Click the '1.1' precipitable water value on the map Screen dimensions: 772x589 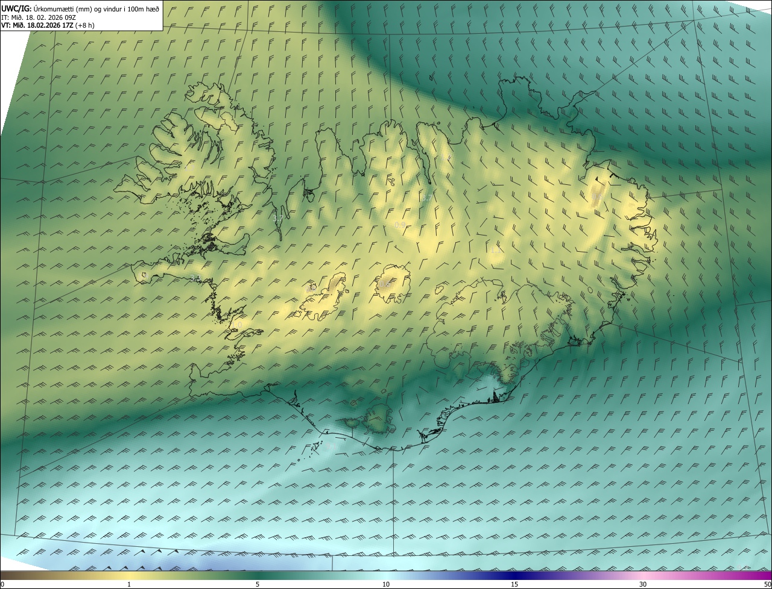tap(496, 249)
